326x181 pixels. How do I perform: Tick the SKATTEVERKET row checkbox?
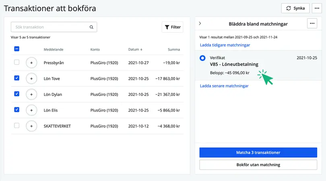[17, 126]
